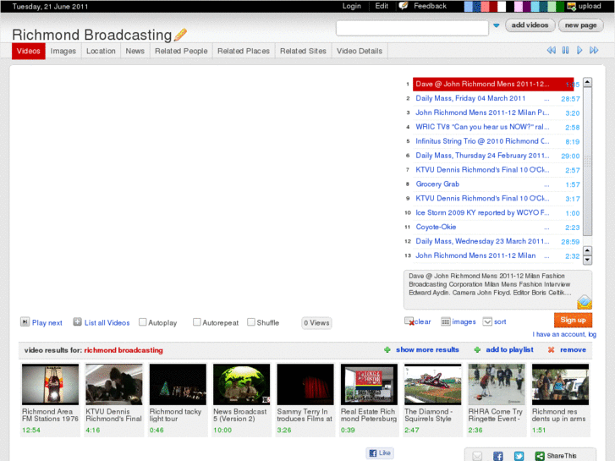The height and width of the screenshot is (461, 615).
Task: Click the show more results link
Action: (427, 349)
